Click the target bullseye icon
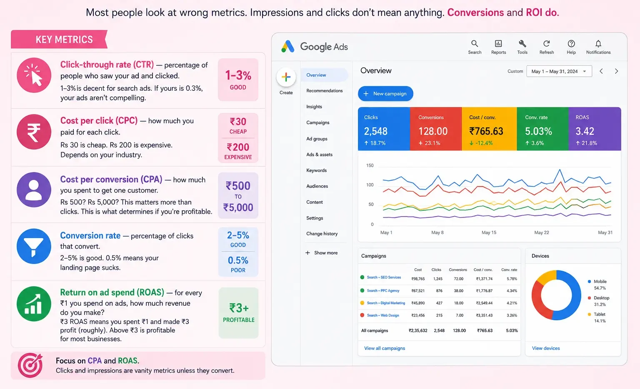The image size is (640, 389). click(30, 365)
